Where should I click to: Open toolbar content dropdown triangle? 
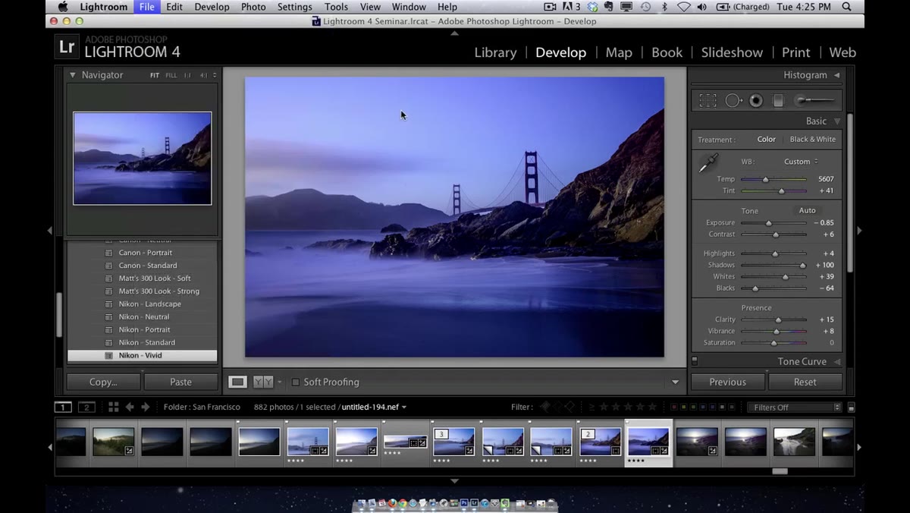point(675,382)
